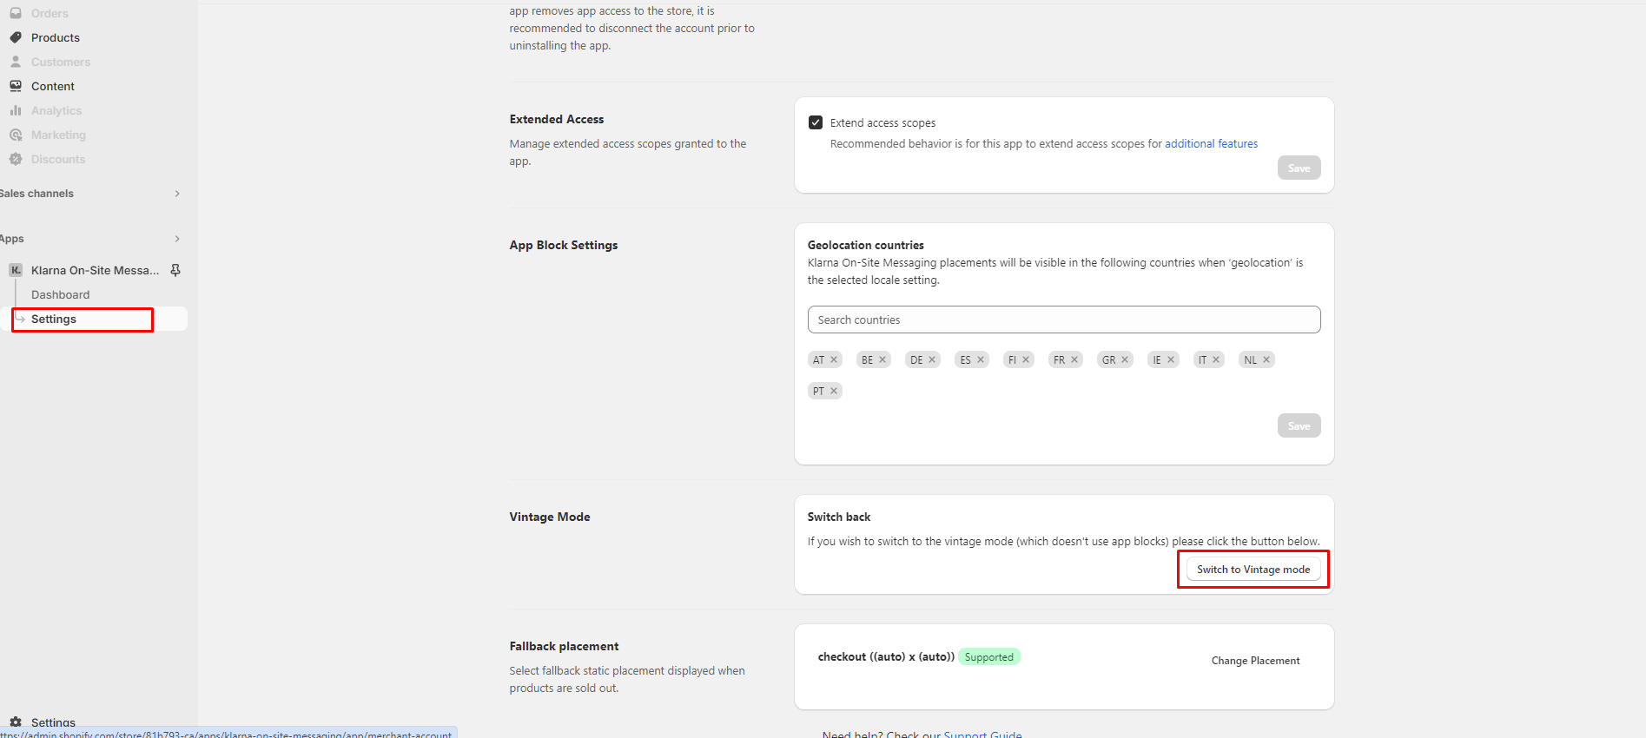This screenshot has width=1646, height=738.
Task: Remove the NL country tag
Action: click(1266, 359)
